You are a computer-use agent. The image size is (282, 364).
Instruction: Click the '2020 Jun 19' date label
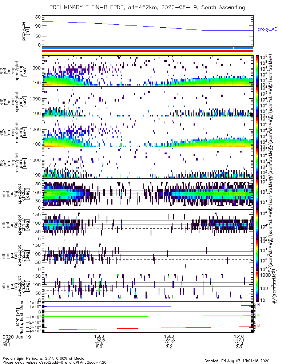point(16,336)
